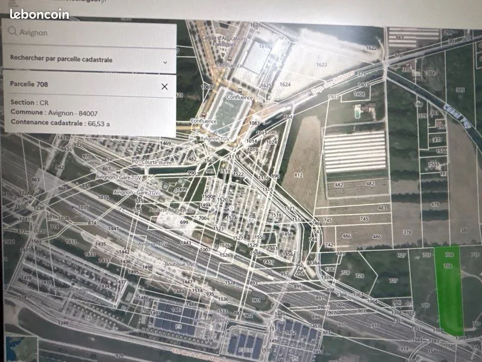The width and height of the screenshot is (482, 362).
Task: Select parcel 1249 on the map
Action: point(63,323)
